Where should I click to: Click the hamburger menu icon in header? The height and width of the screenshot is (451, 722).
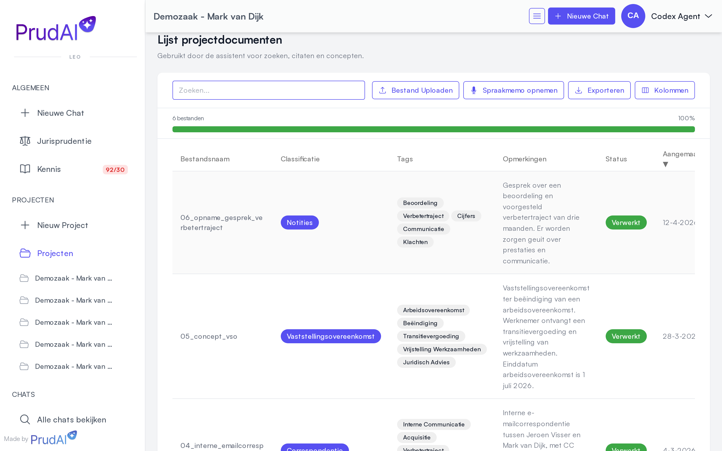(x=537, y=16)
